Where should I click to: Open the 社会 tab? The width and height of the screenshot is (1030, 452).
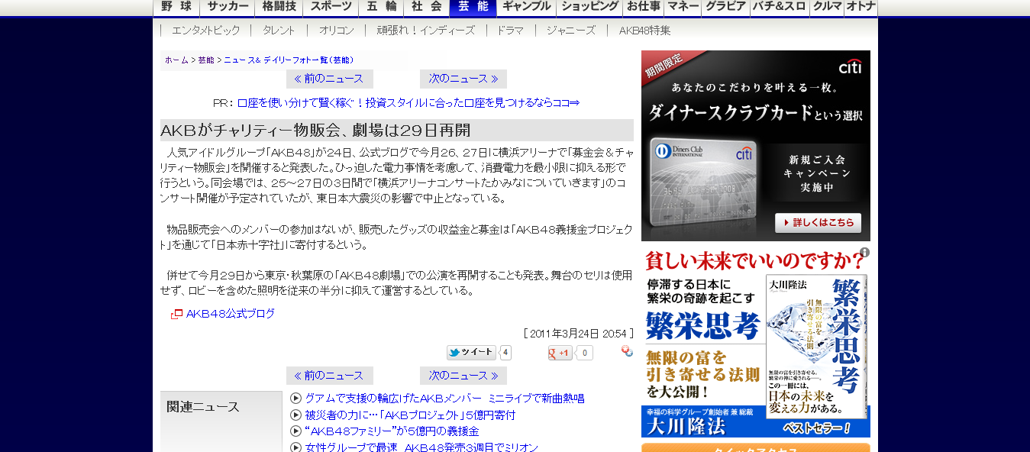[427, 8]
